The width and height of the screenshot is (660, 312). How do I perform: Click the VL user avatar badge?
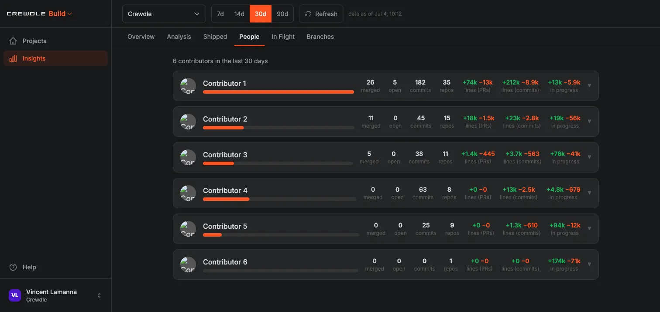coord(15,295)
